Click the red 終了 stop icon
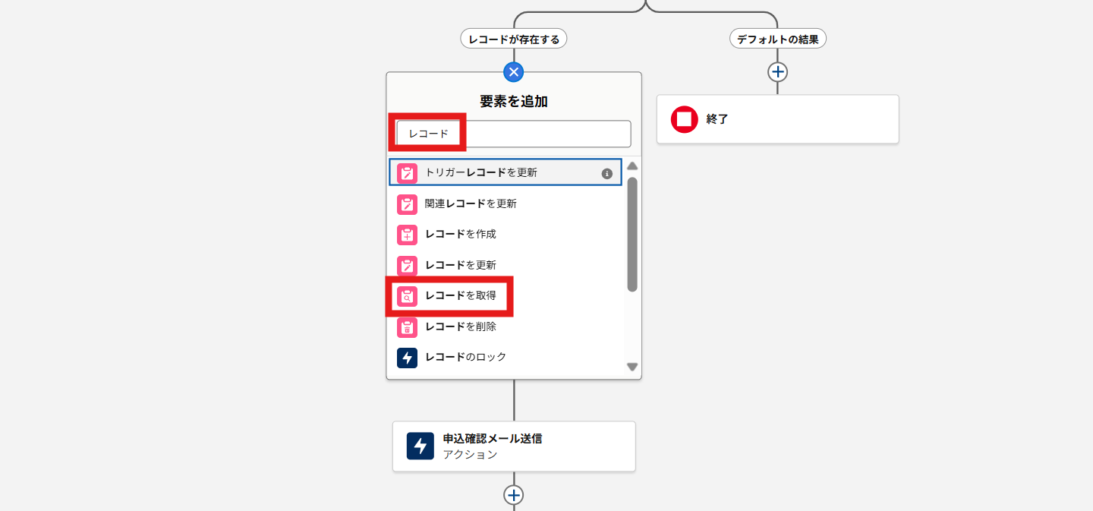 (x=684, y=119)
